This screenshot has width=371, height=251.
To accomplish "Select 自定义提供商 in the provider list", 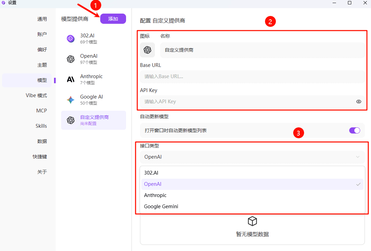I will 93,120.
